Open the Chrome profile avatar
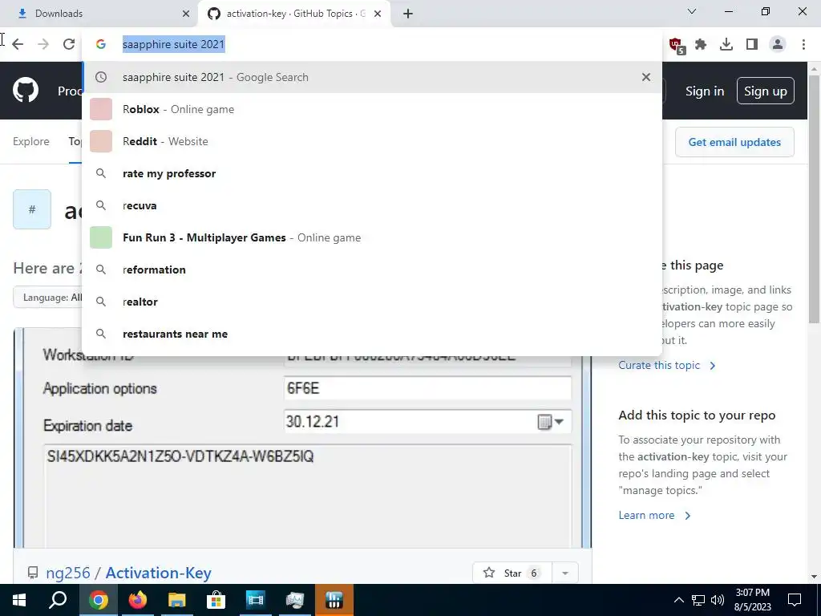The width and height of the screenshot is (821, 616). click(x=778, y=45)
